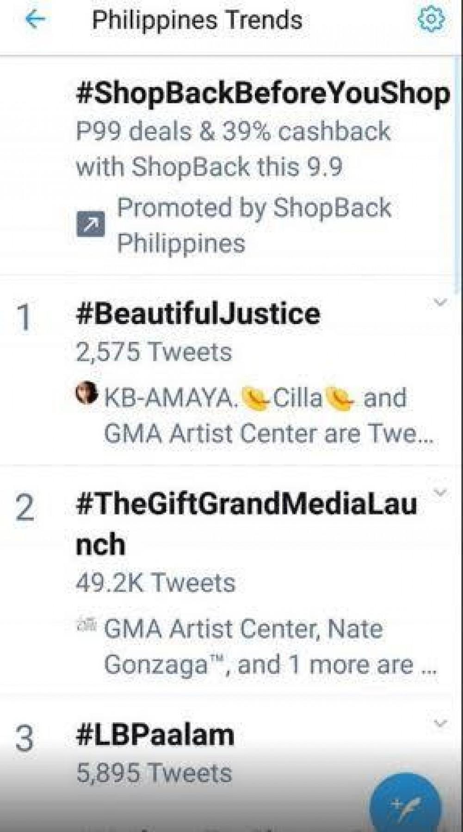Expand options for #BeautifulJustice trend
463x832 pixels.
coord(440,303)
